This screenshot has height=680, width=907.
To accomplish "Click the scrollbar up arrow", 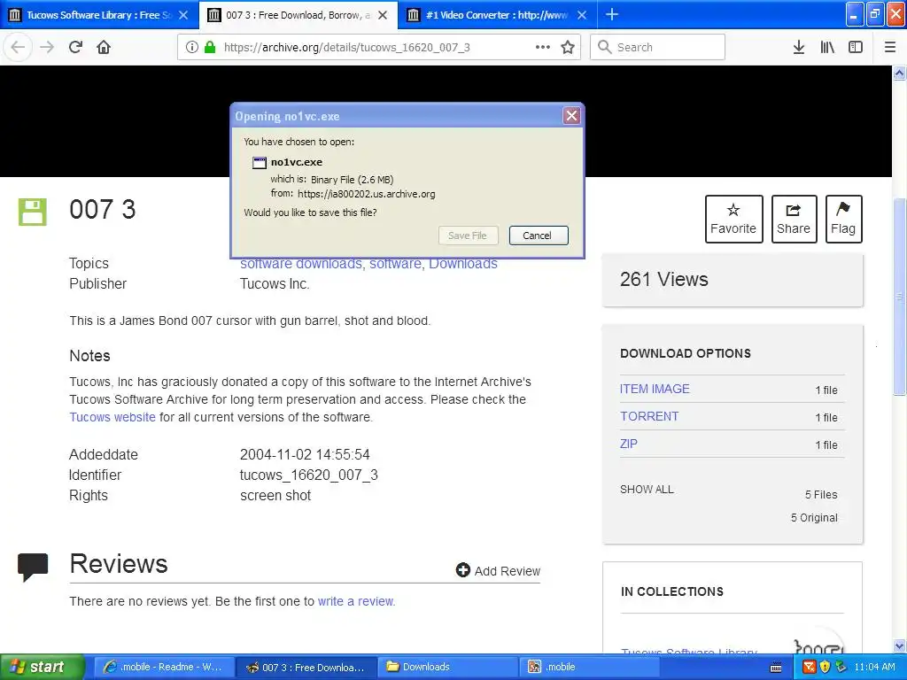I will click(899, 73).
